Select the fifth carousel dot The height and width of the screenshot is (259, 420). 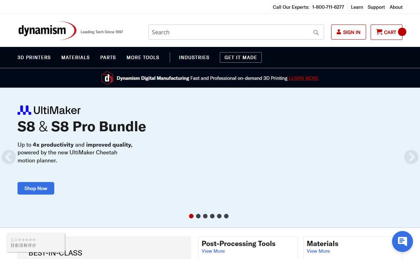click(x=219, y=216)
